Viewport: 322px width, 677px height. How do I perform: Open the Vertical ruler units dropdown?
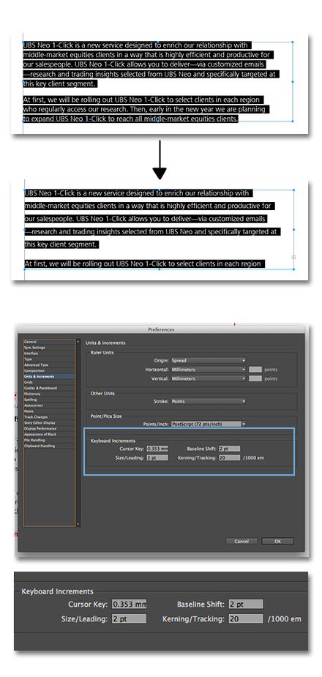208,378
